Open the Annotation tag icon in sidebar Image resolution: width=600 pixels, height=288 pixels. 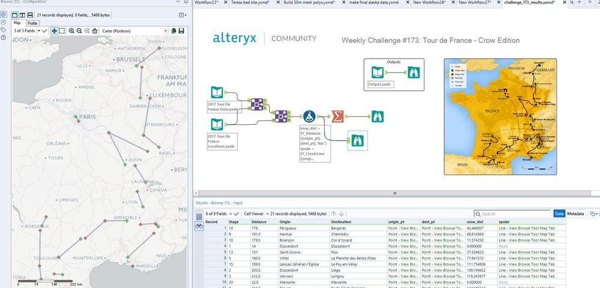tap(4, 30)
